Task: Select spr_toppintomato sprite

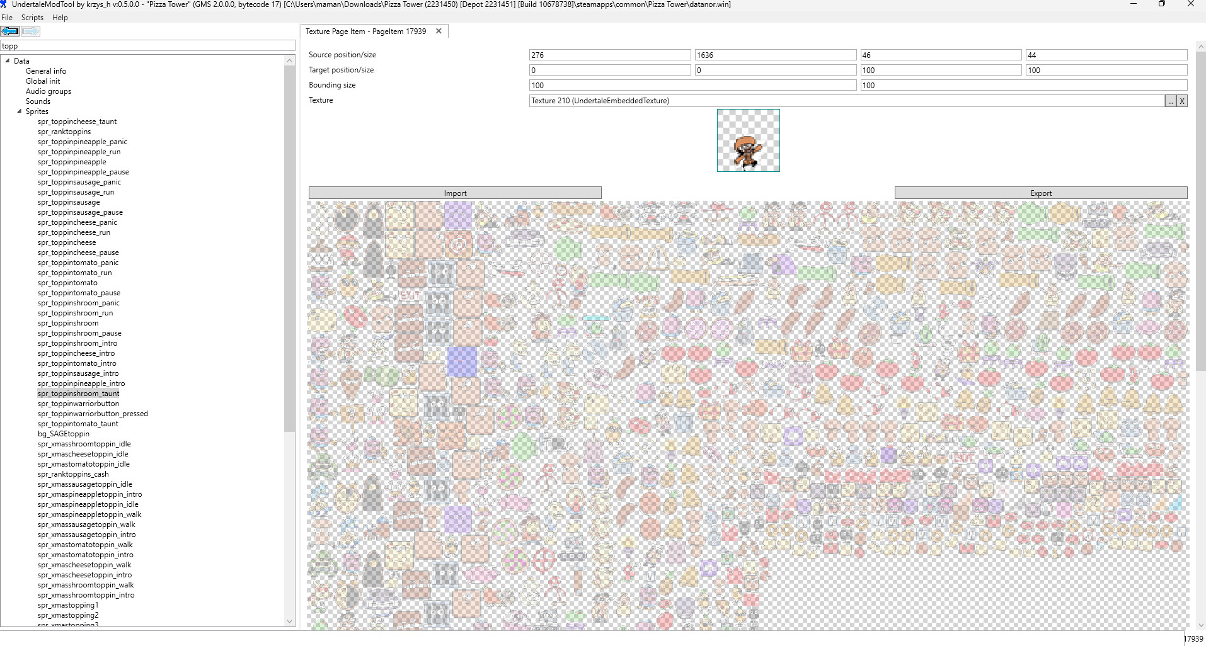Action: [x=67, y=283]
